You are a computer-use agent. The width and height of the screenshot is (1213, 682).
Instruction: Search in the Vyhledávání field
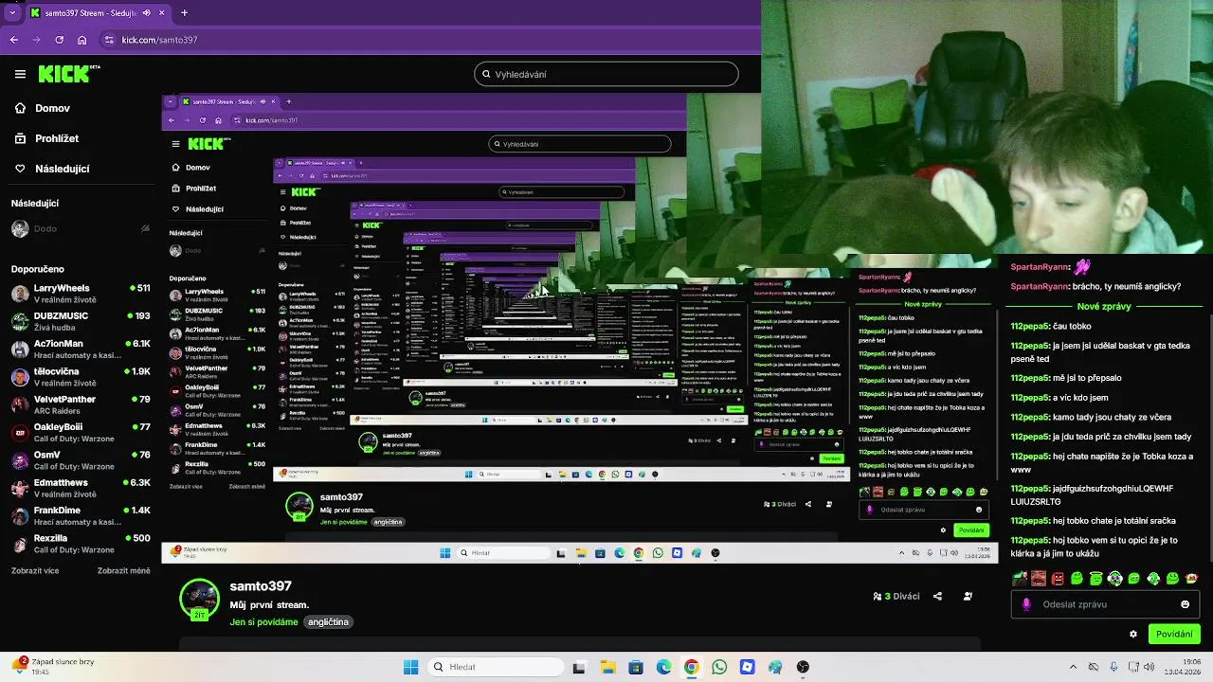606,74
